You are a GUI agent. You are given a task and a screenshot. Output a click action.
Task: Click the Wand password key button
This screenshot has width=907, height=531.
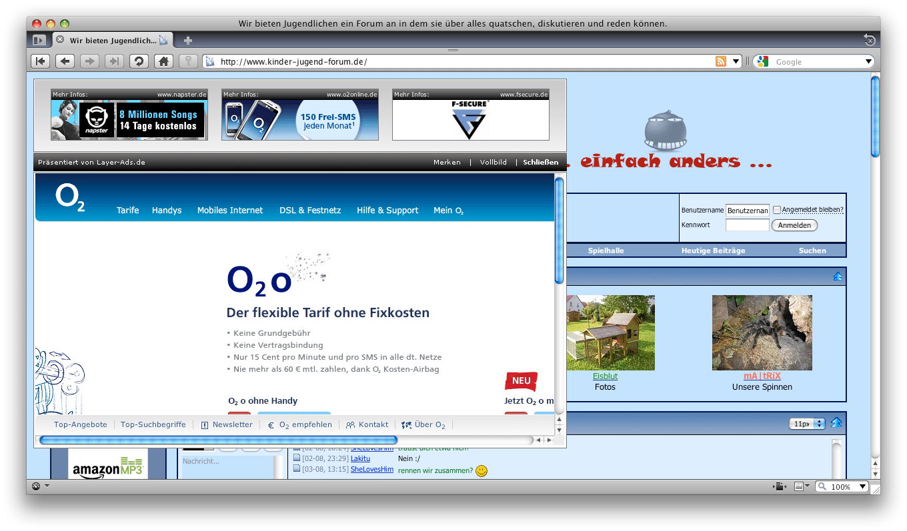pyautogui.click(x=188, y=61)
